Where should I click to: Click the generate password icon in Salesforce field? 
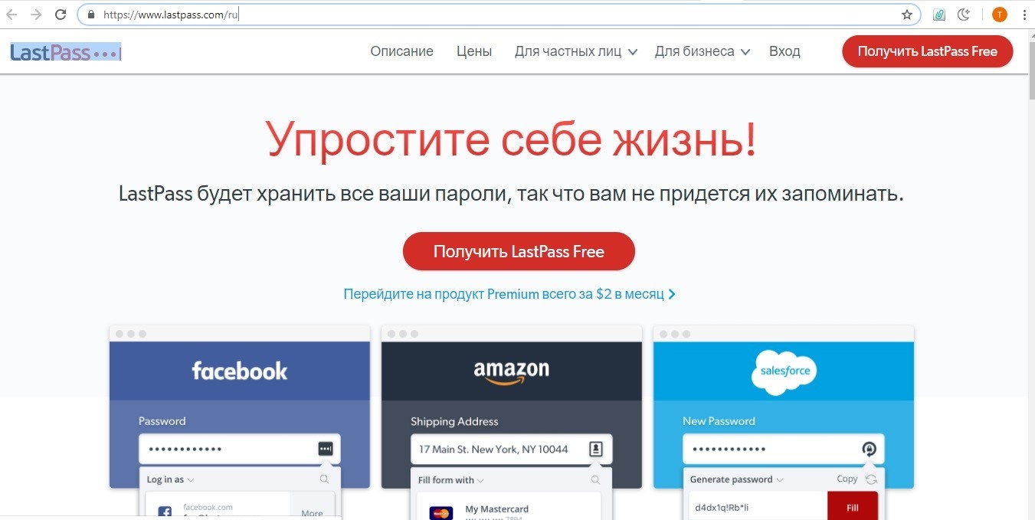click(x=869, y=449)
